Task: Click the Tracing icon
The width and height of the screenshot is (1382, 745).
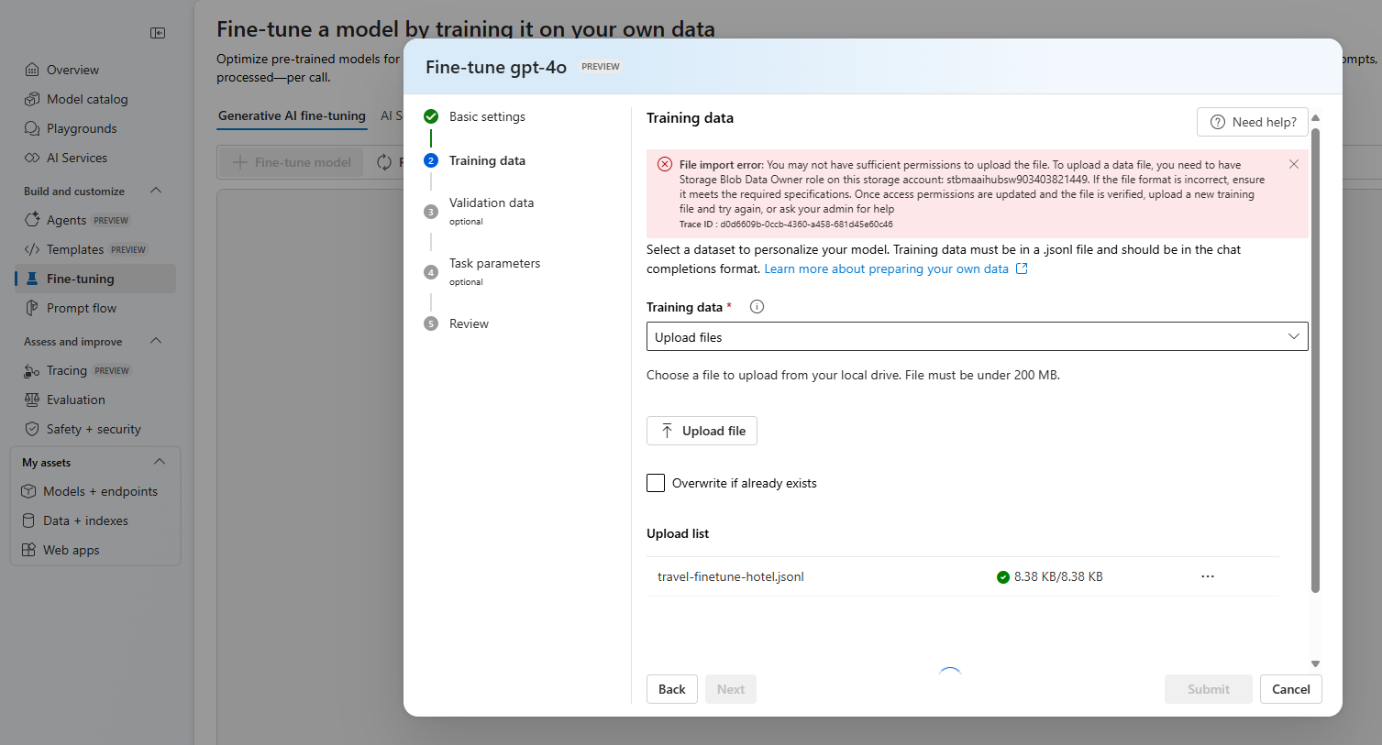Action: point(32,370)
